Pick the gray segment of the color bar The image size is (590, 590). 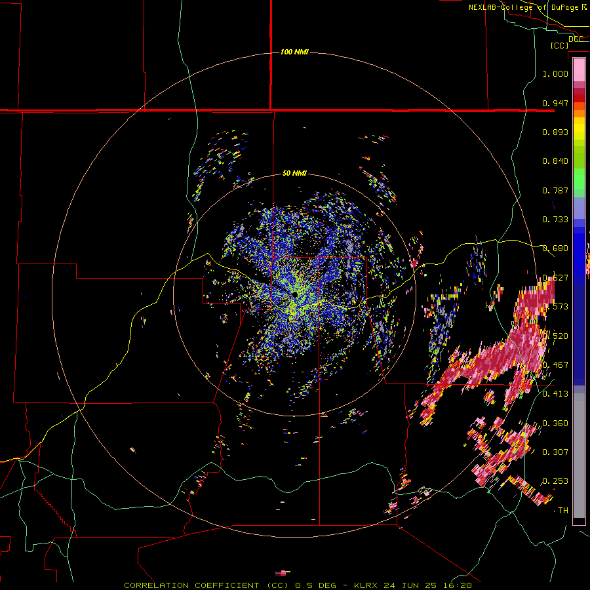pos(579,456)
